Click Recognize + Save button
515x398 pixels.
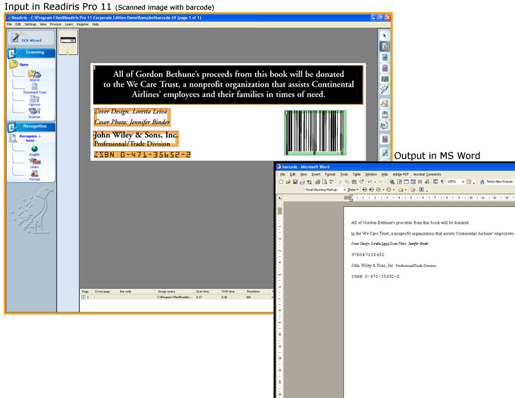(30, 138)
